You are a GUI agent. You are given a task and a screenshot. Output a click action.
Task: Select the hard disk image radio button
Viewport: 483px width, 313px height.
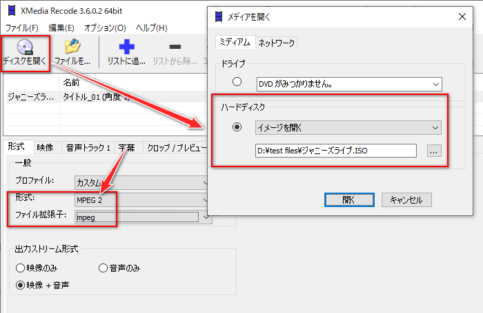pos(237,127)
